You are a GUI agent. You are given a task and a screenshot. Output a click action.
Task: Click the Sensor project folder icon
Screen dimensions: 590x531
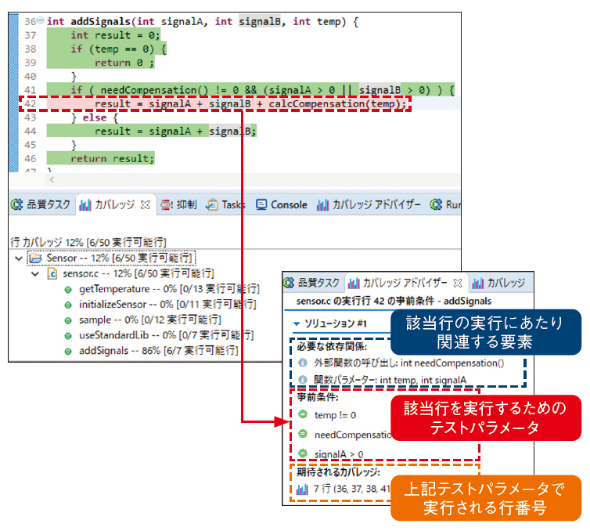pos(35,258)
